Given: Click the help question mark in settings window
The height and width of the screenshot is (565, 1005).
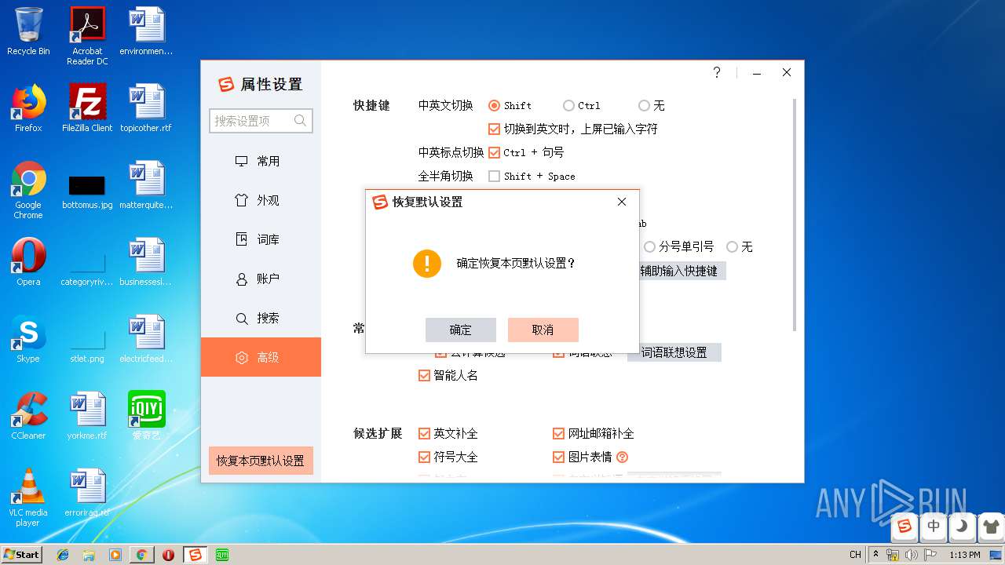Looking at the screenshot, I should coord(717,72).
